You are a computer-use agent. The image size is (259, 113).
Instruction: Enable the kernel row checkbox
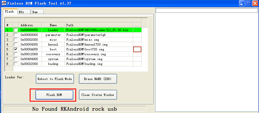[x=16, y=44]
